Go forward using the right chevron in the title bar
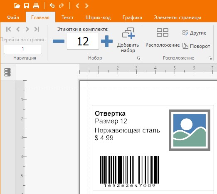The image size is (217, 194). pos(87,6)
